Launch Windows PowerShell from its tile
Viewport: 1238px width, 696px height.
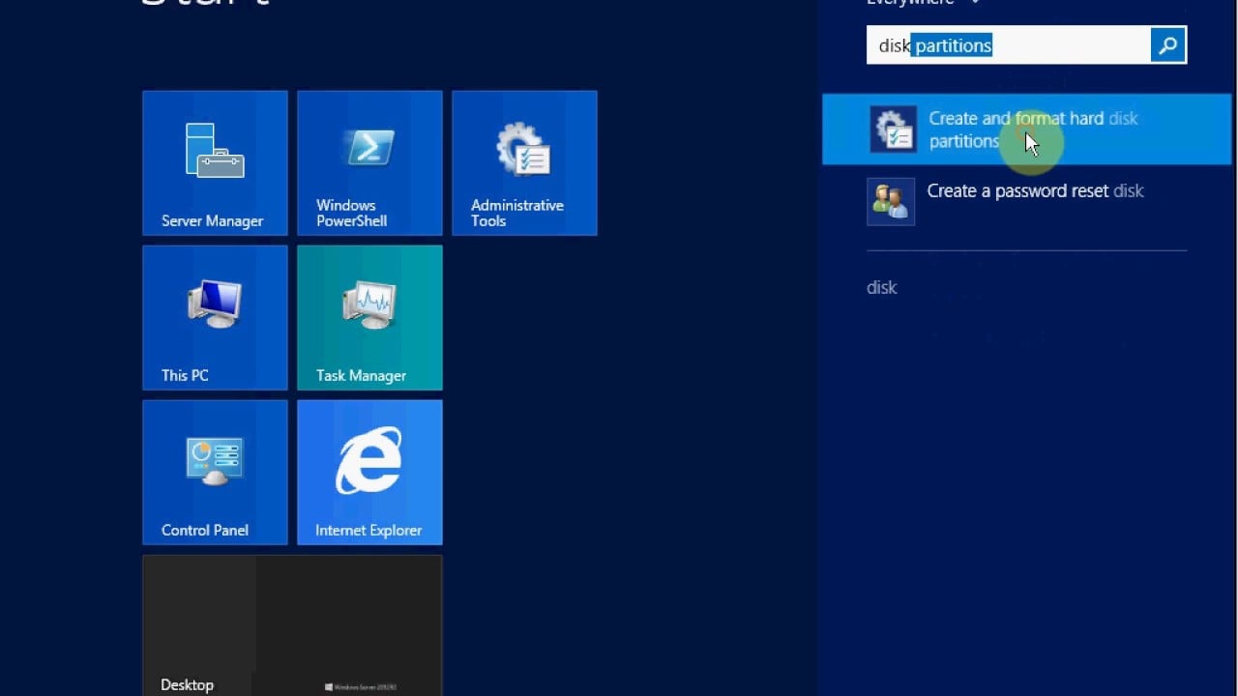pos(368,162)
